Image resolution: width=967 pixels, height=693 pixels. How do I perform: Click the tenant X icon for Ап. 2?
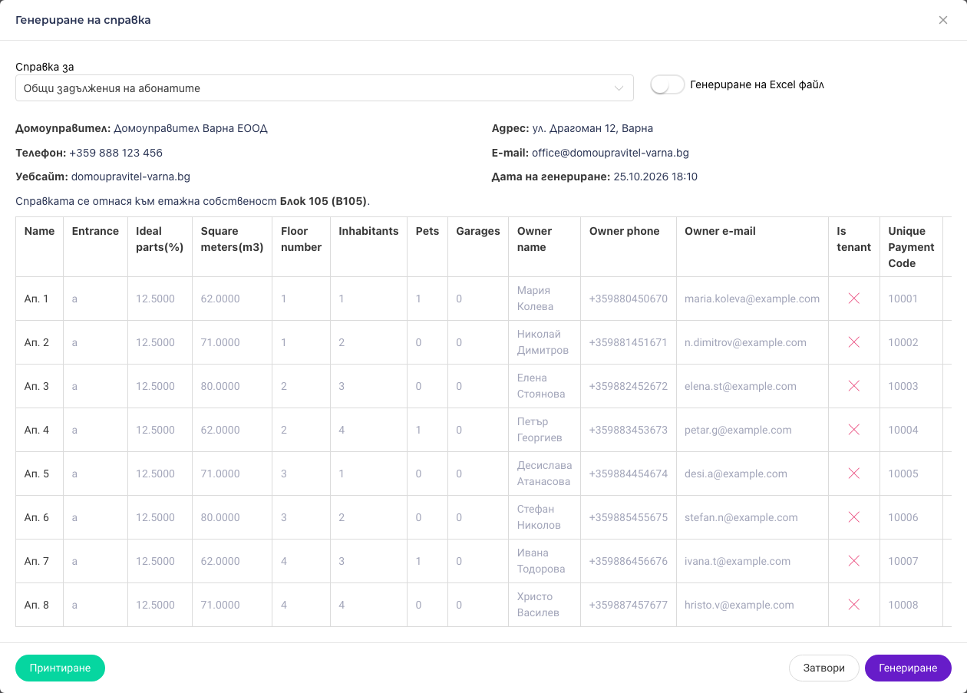click(853, 342)
